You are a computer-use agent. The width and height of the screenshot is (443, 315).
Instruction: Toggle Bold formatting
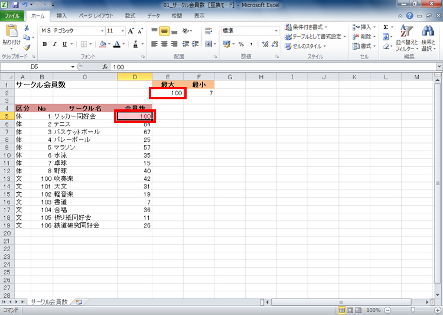click(45, 44)
